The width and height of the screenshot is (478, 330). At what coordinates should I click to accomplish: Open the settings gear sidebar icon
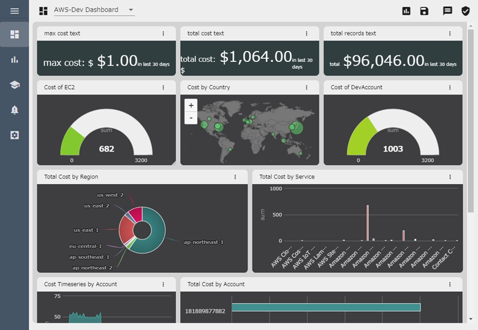click(14, 135)
